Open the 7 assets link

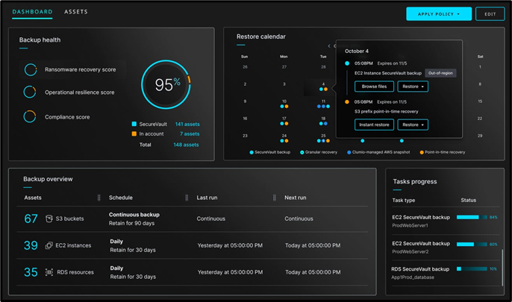[x=190, y=133]
